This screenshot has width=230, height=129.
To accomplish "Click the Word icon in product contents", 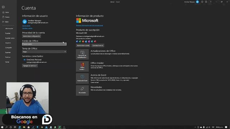I will (77, 42).
